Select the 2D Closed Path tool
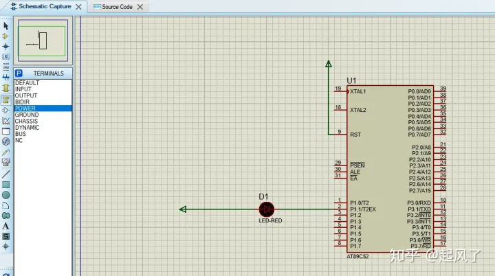The image size is (495, 276). pos(5,216)
